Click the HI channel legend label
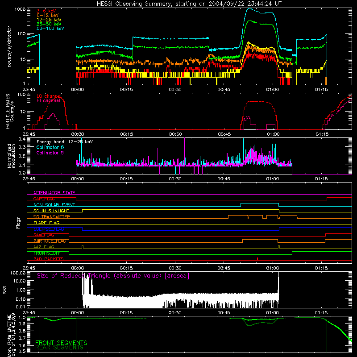 48,101
